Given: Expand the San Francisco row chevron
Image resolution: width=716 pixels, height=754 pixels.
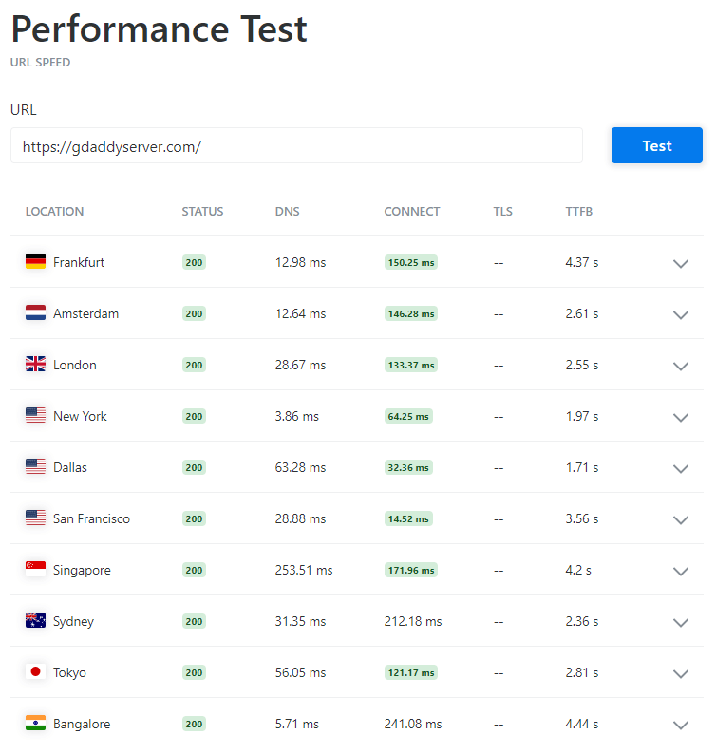Looking at the screenshot, I should pos(680,519).
